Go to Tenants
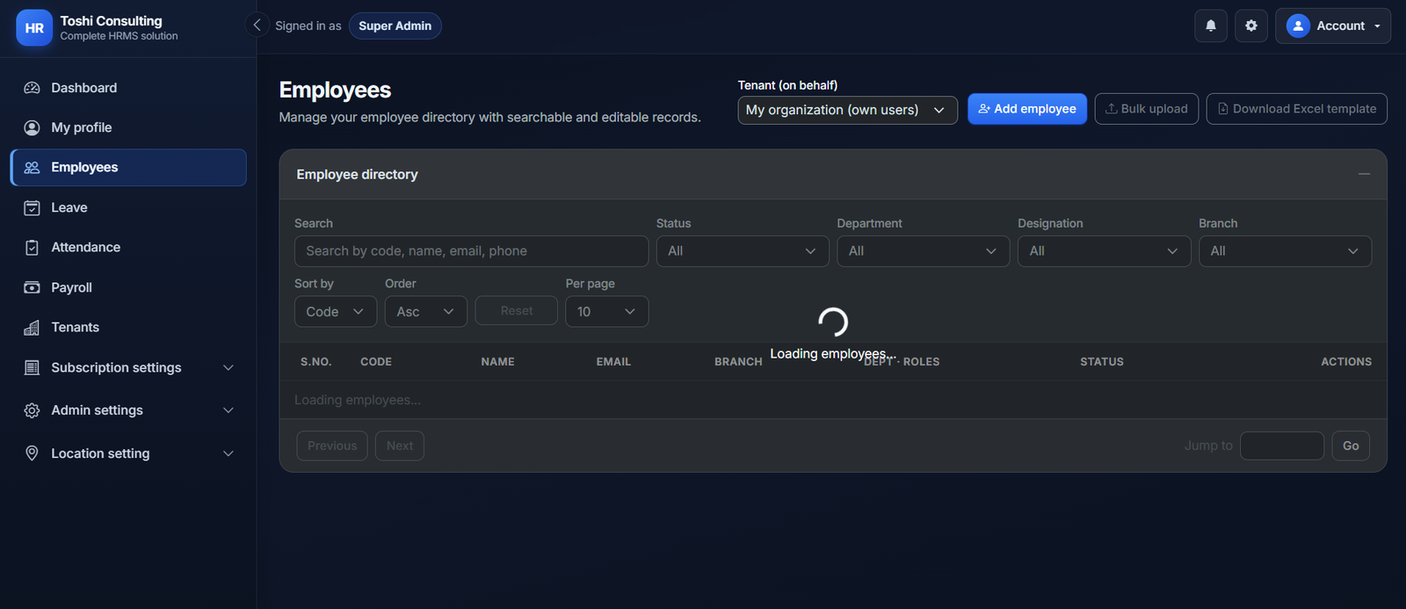1406x609 pixels. (x=128, y=327)
